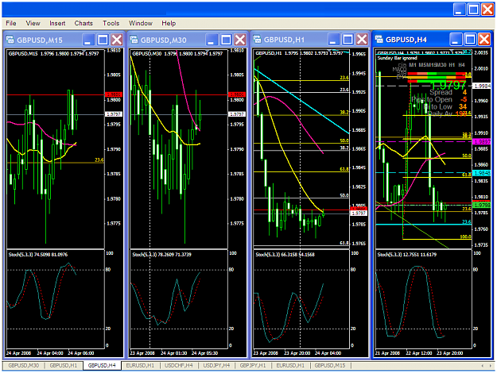Open the Charts menu

83,23
